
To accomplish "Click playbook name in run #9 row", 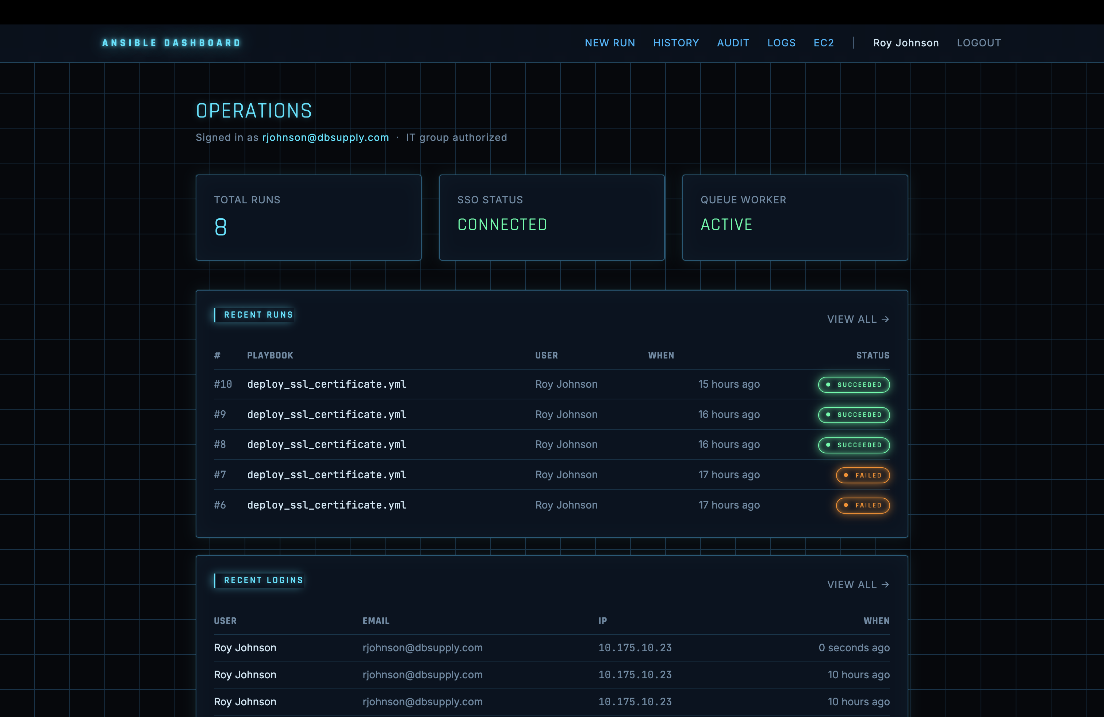I will (326, 414).
